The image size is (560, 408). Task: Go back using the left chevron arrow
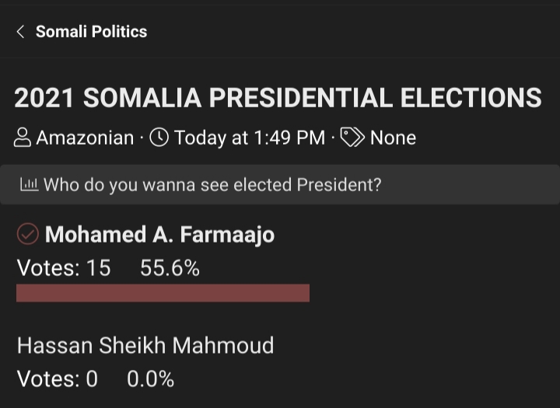[x=21, y=32]
